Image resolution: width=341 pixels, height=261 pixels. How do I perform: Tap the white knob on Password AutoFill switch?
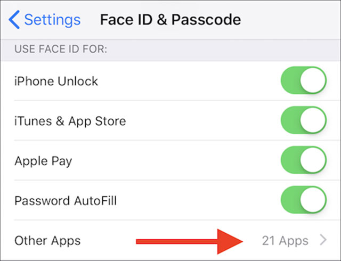(x=313, y=201)
